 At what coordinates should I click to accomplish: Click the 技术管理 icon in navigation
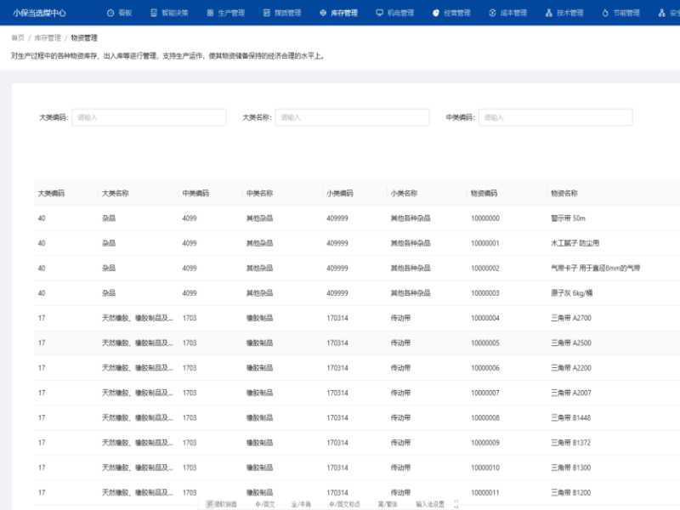[x=549, y=13]
